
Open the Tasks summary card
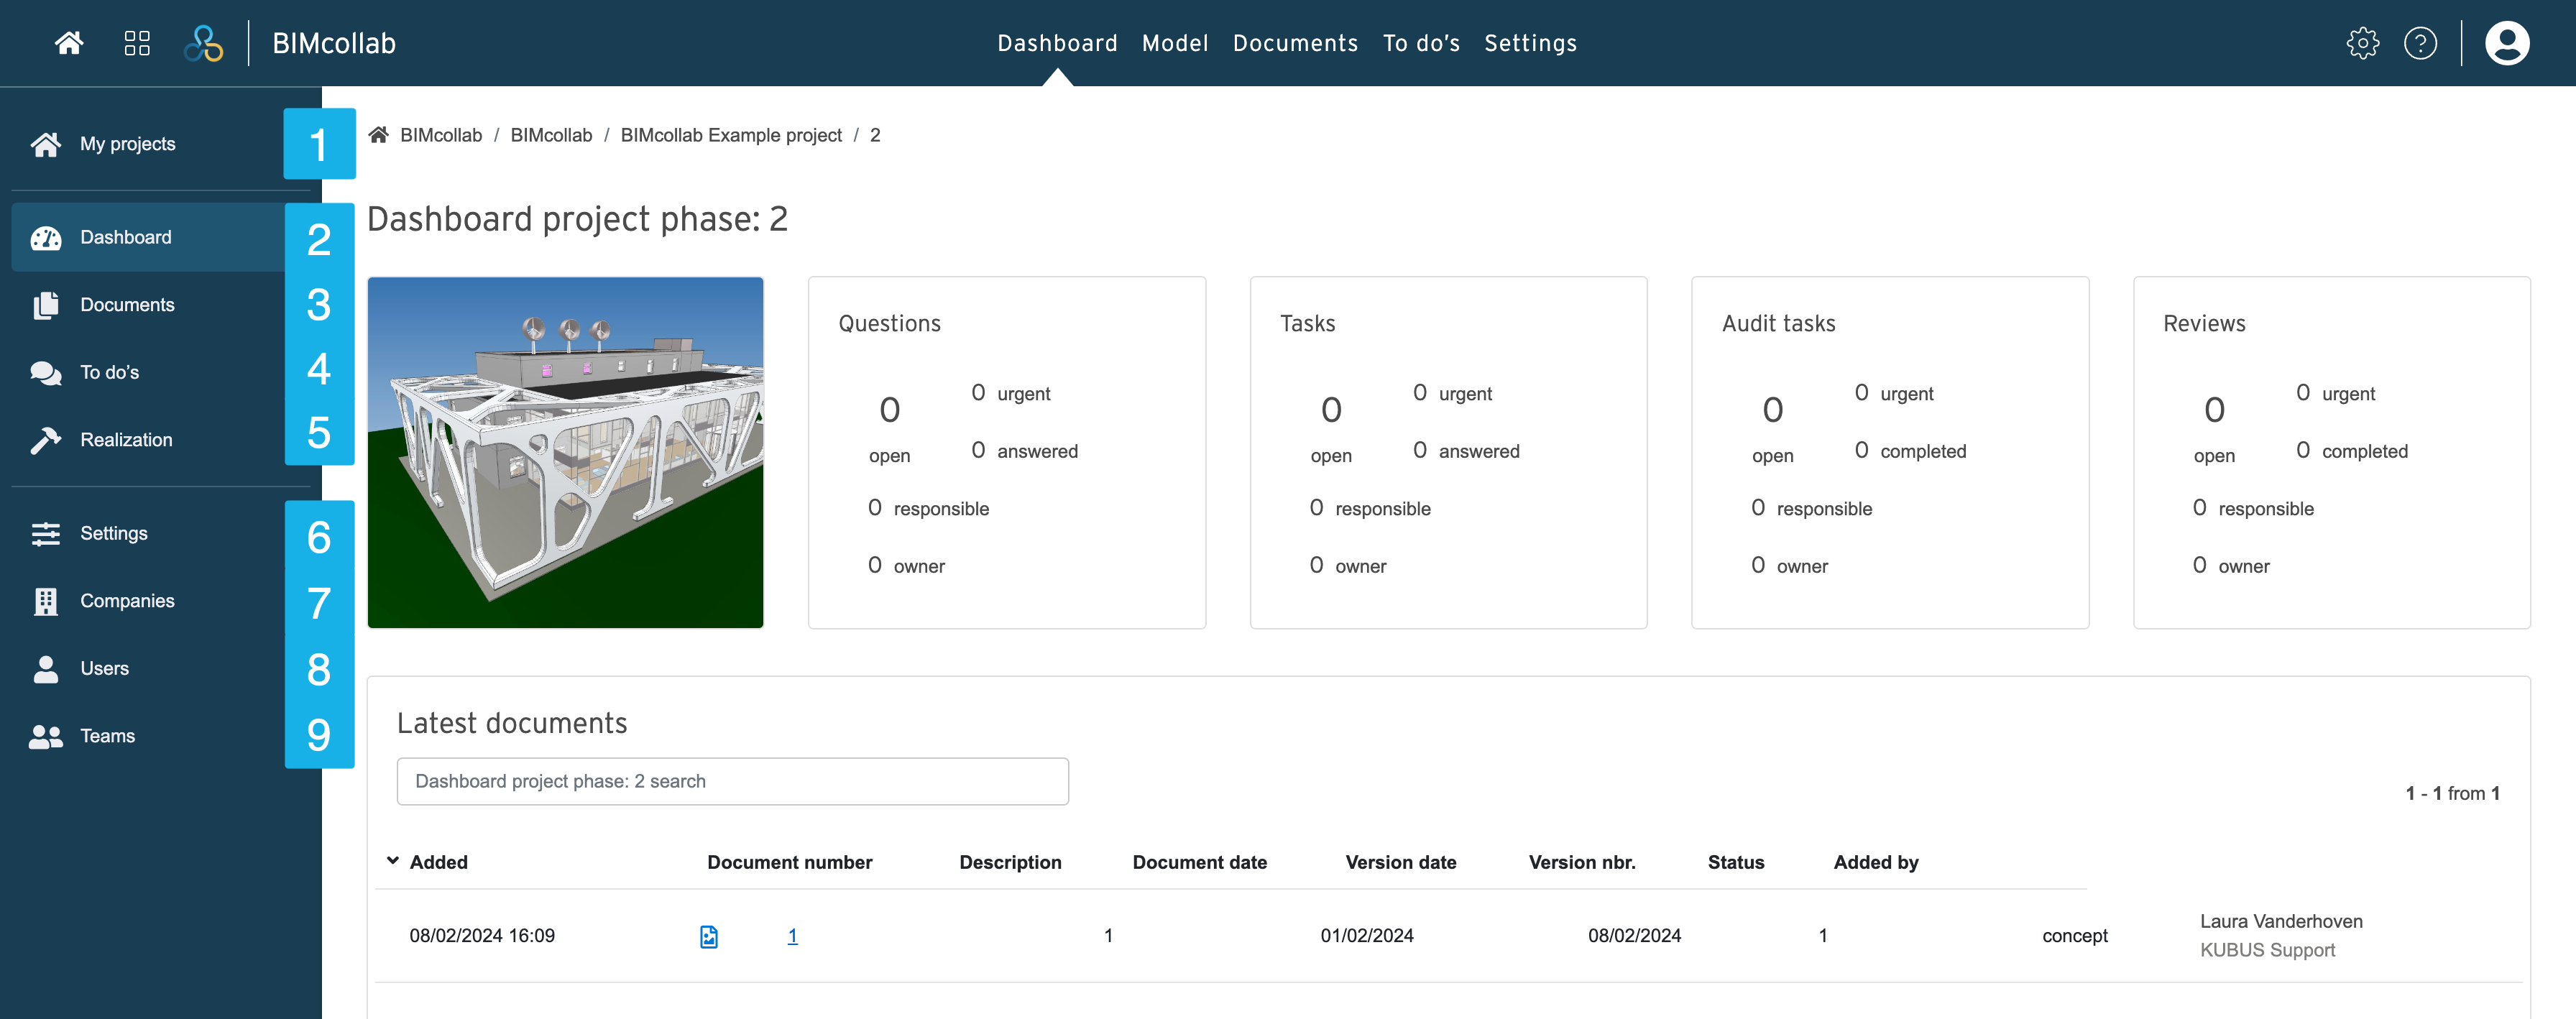click(x=1448, y=453)
